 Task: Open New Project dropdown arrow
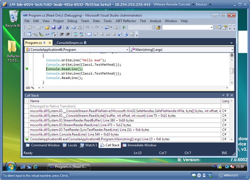(33, 28)
